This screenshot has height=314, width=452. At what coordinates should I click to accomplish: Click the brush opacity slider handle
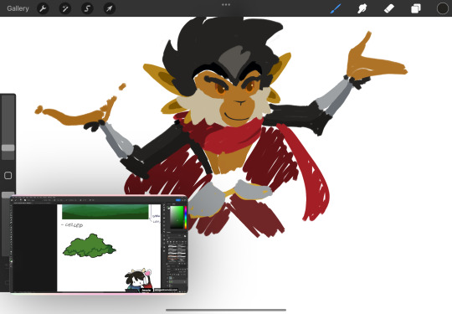8,195
